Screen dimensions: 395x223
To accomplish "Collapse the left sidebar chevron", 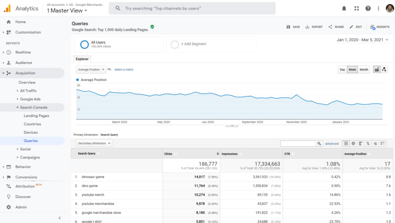I will click(60, 218).
